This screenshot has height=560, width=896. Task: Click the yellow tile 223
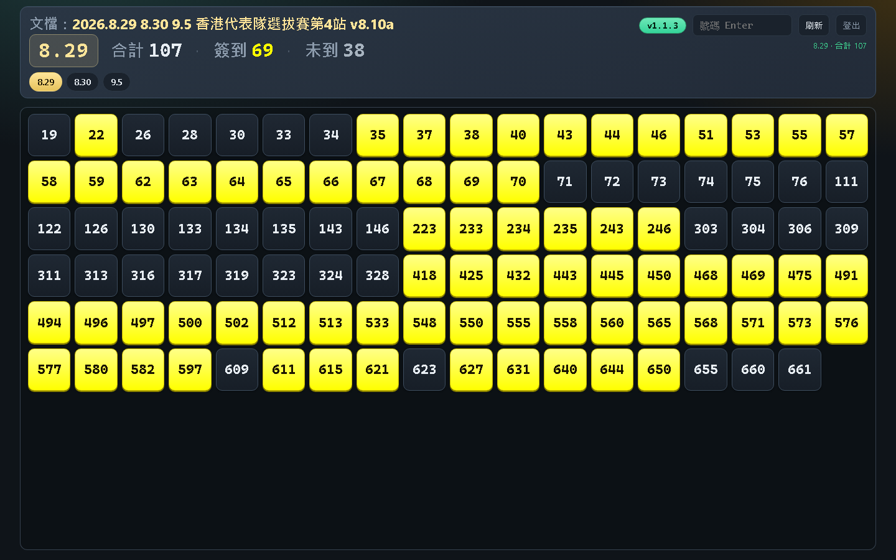424,229
